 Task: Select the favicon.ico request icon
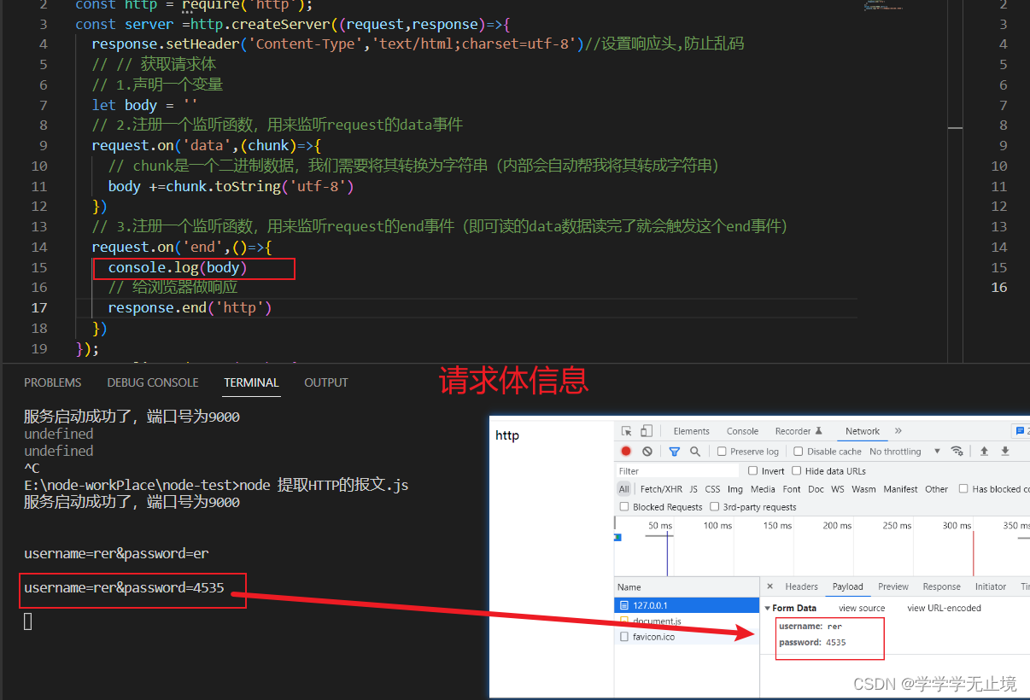click(x=624, y=637)
